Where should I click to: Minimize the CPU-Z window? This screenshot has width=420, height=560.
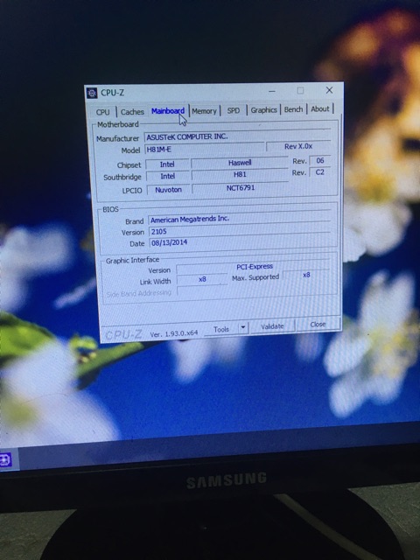click(x=272, y=91)
